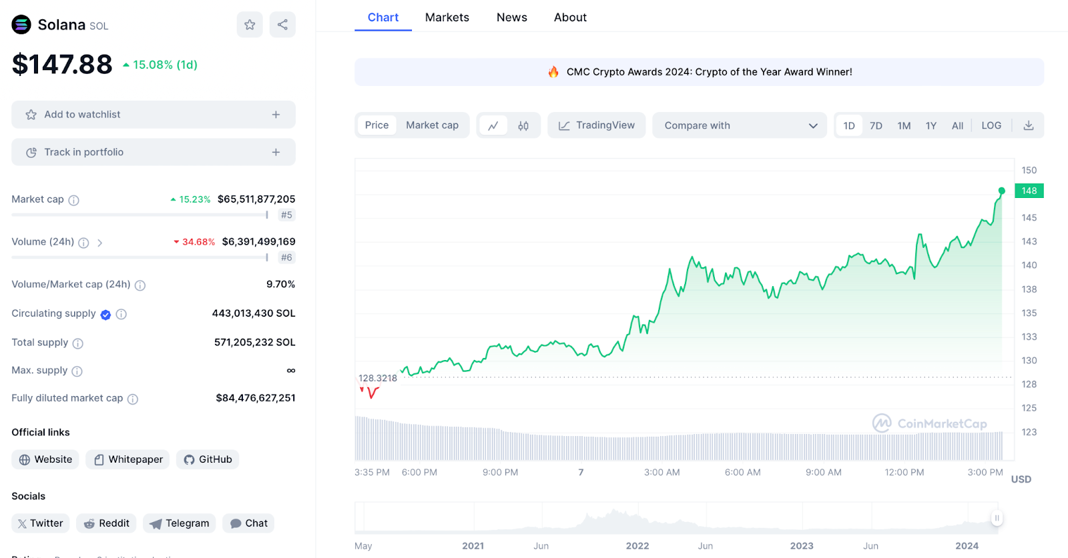Open the GitHub link
Image resolution: width=1068 pixels, height=558 pixels.
point(208,459)
